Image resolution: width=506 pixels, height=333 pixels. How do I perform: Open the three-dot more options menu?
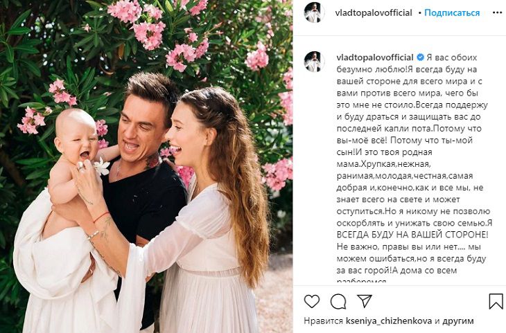point(497,13)
